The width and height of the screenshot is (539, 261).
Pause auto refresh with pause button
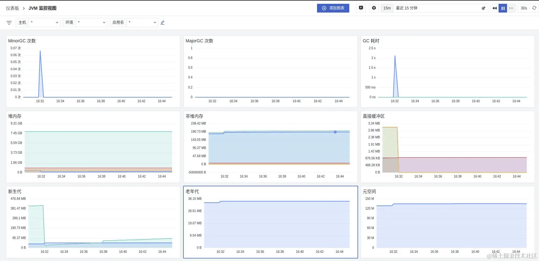coord(503,8)
